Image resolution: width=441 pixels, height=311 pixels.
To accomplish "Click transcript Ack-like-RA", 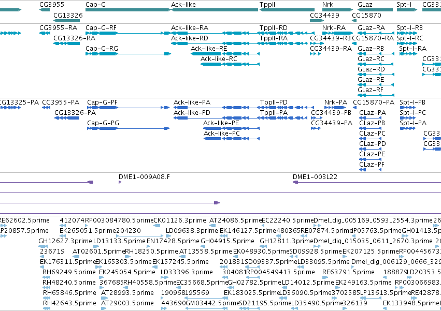I will [x=215, y=33].
